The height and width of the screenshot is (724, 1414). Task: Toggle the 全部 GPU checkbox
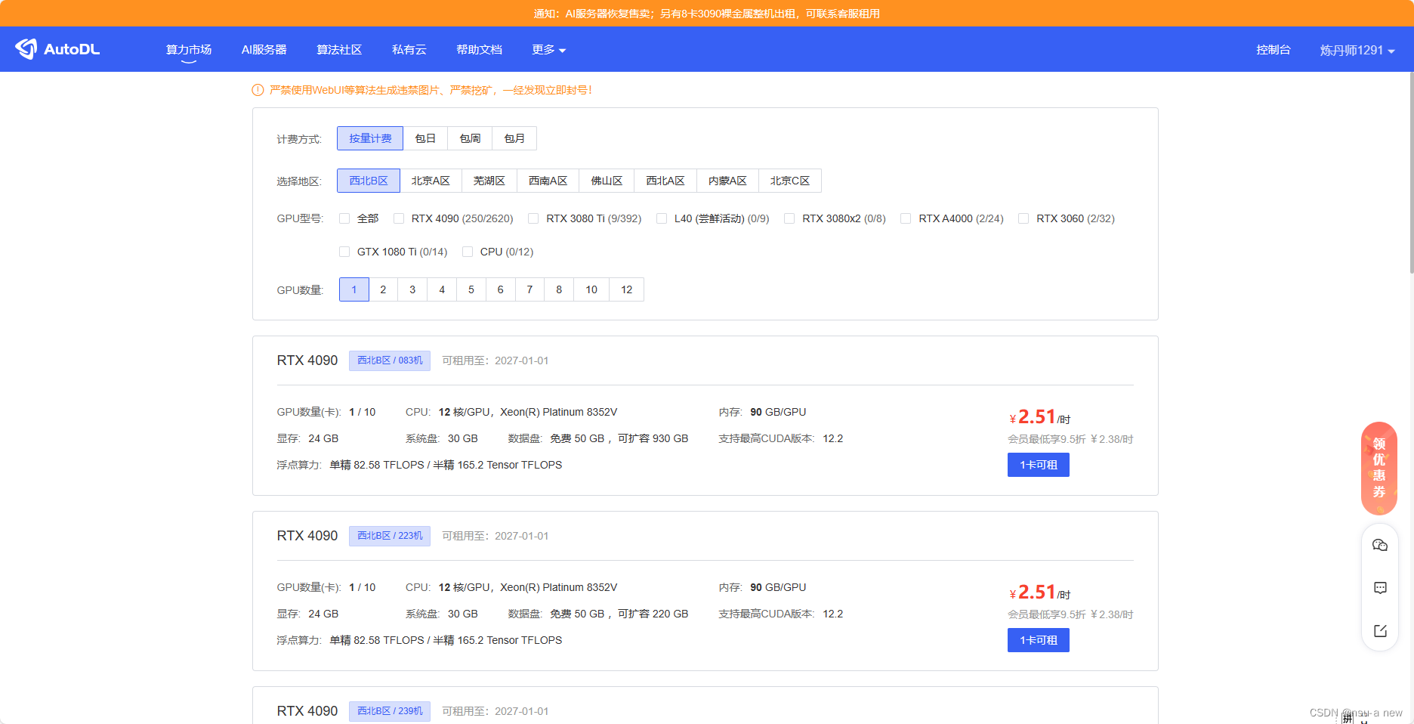344,218
